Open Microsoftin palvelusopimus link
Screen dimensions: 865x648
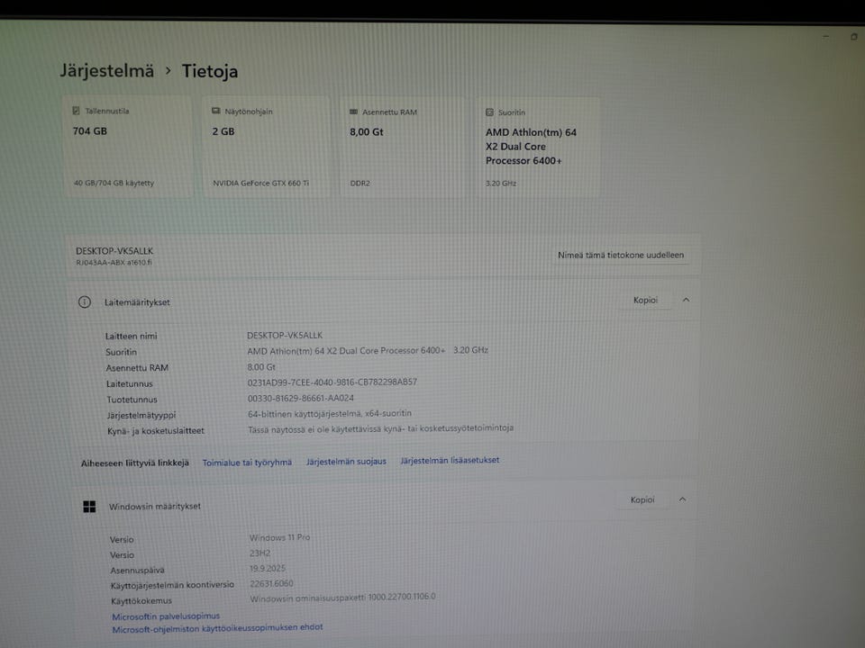click(166, 616)
